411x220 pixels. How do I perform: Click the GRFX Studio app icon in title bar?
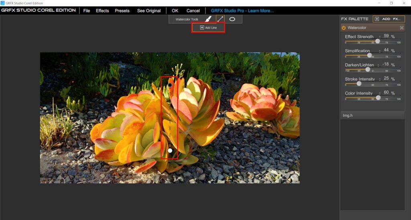coord(2,3)
